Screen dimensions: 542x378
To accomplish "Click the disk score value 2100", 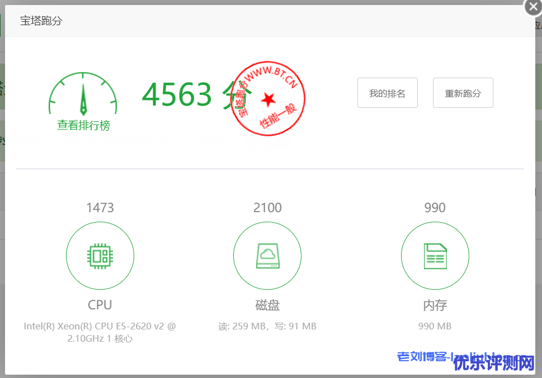I will [x=267, y=208].
